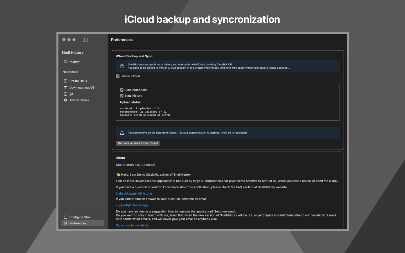Click the iCloud Backup and Sync: heading
Screen dimensions: 405x253
click(135, 56)
